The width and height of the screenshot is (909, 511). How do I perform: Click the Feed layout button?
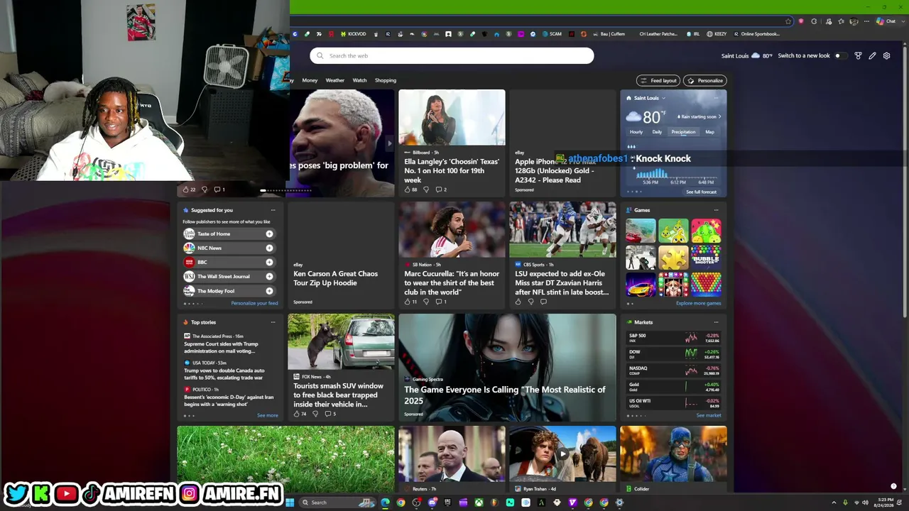(x=658, y=80)
